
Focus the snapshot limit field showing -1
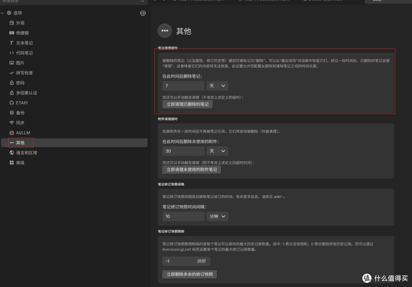[x=186, y=261]
